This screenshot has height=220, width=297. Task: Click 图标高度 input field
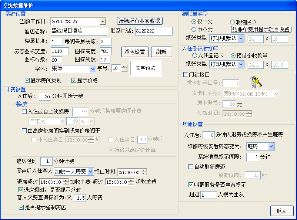pos(106,51)
